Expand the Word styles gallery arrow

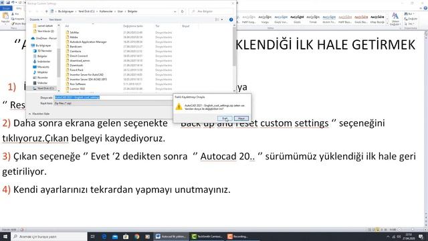coord(387,24)
